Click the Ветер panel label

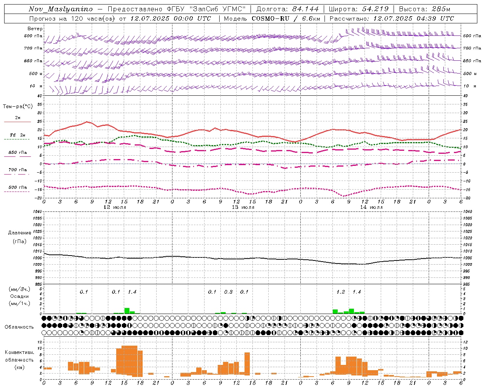(35, 29)
